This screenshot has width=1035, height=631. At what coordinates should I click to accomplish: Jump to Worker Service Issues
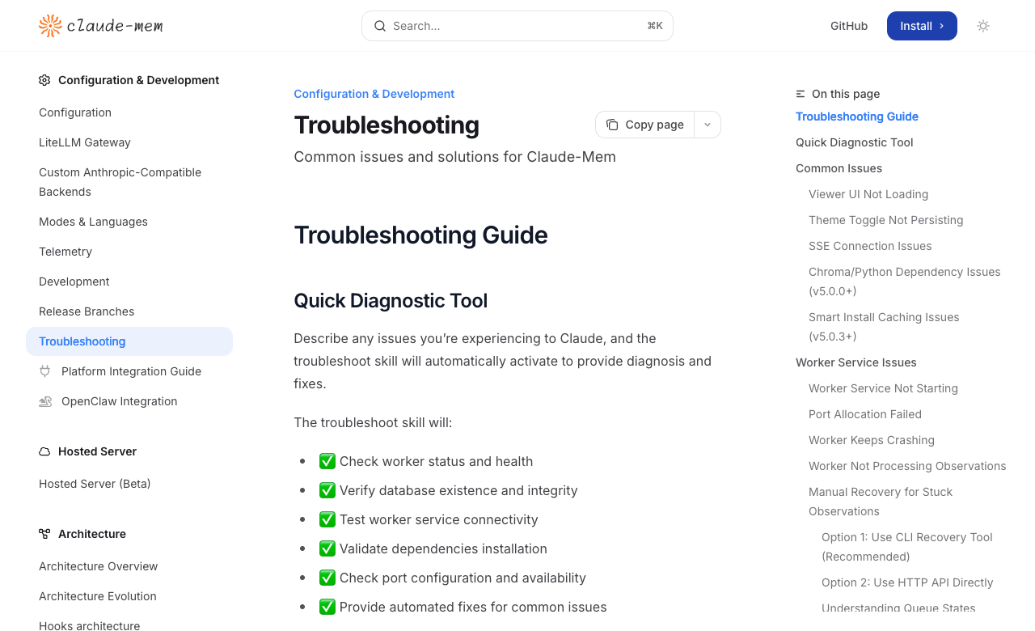[856, 362]
